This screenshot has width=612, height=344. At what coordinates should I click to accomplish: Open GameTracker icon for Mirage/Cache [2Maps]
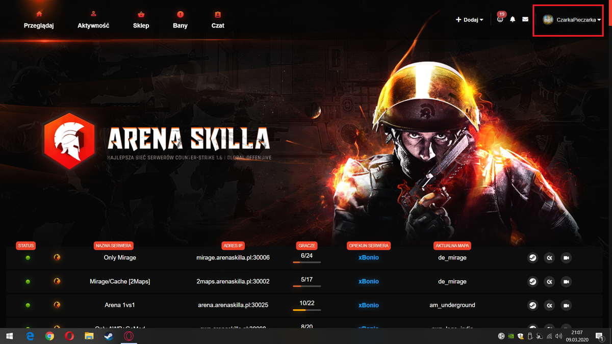[549, 281]
